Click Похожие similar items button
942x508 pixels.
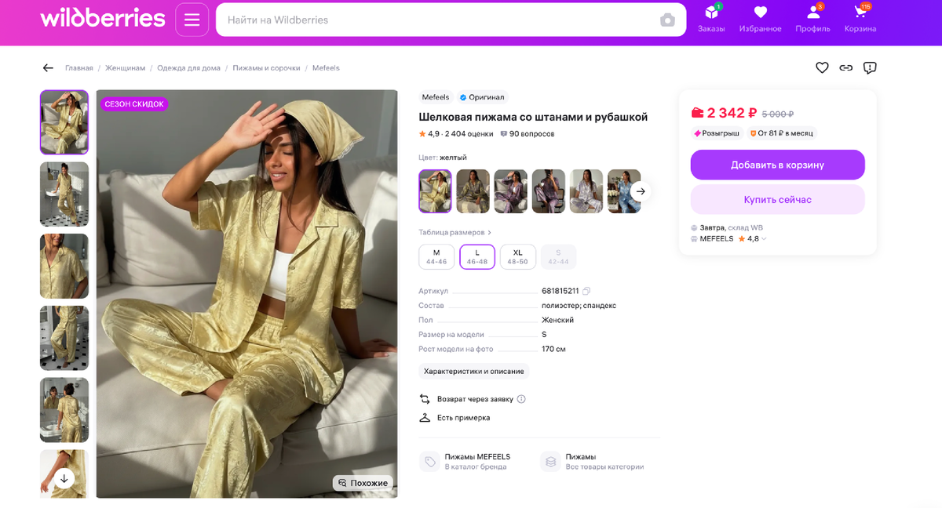pos(363,483)
